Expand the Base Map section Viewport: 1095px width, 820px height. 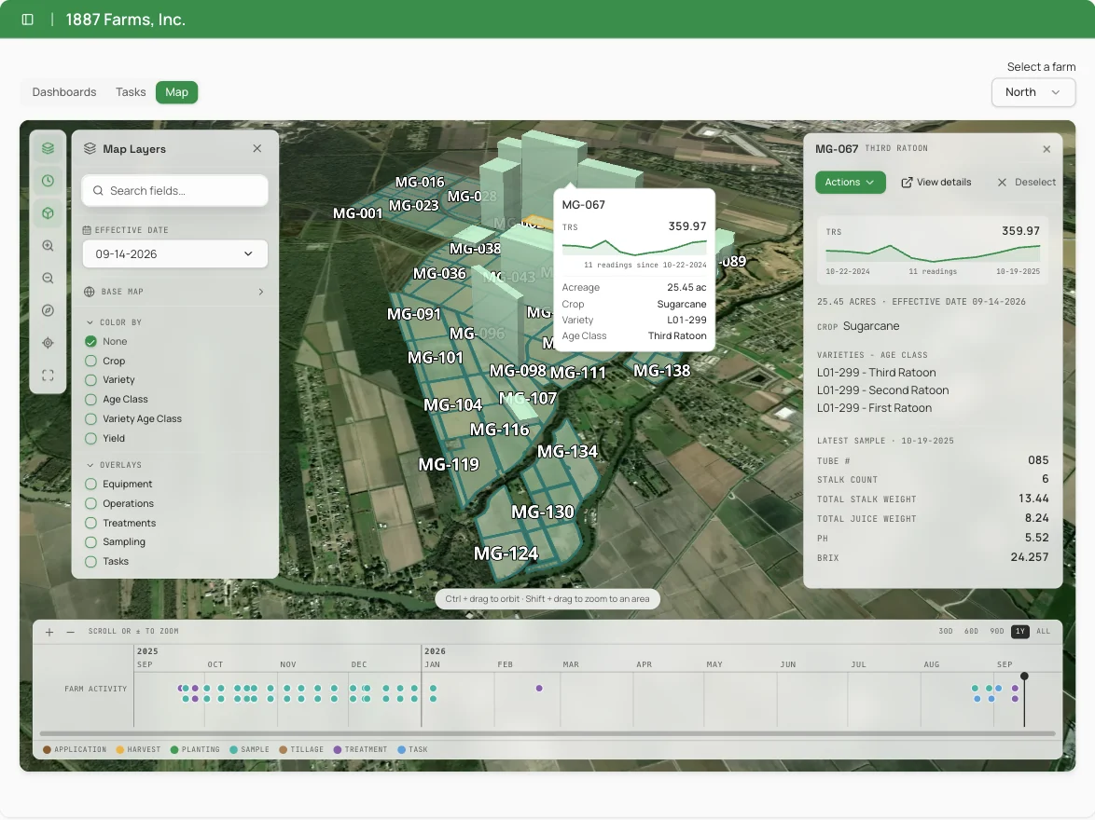pos(175,292)
